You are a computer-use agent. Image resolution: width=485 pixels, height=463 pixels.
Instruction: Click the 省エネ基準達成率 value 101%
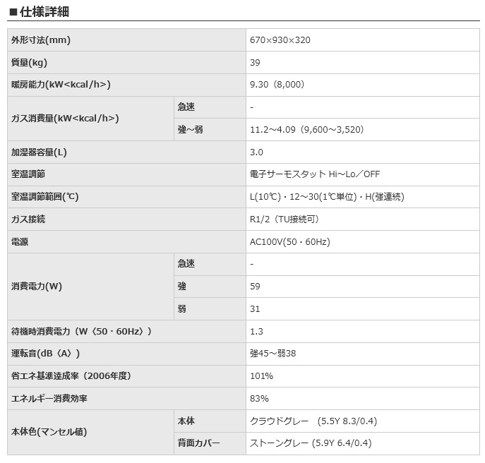(x=260, y=376)
